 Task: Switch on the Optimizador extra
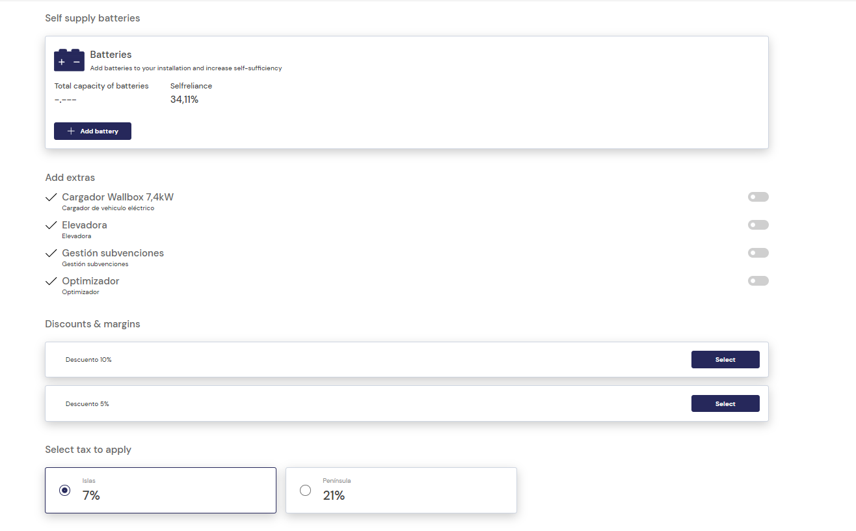[x=758, y=281]
